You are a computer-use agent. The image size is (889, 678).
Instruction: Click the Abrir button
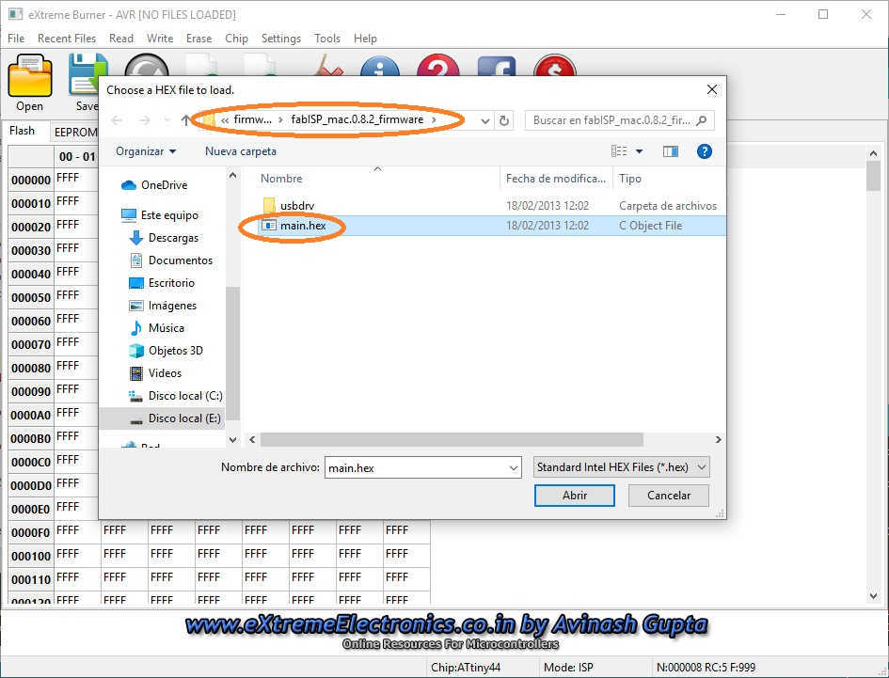coord(575,496)
